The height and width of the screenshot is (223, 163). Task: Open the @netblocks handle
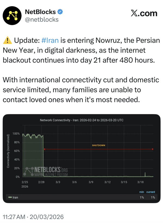[x=42, y=20]
